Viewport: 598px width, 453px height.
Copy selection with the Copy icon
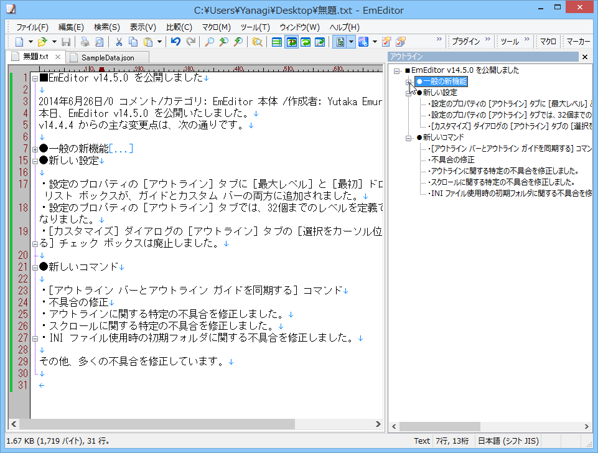(133, 42)
